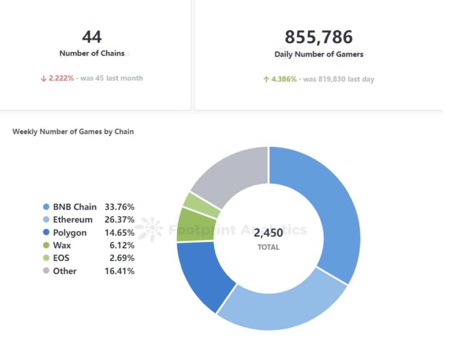Open the Number of Chains card title
This screenshot has height=337, width=450.
point(92,53)
